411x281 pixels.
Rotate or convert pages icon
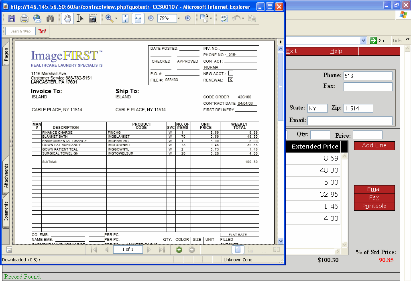click(204, 18)
